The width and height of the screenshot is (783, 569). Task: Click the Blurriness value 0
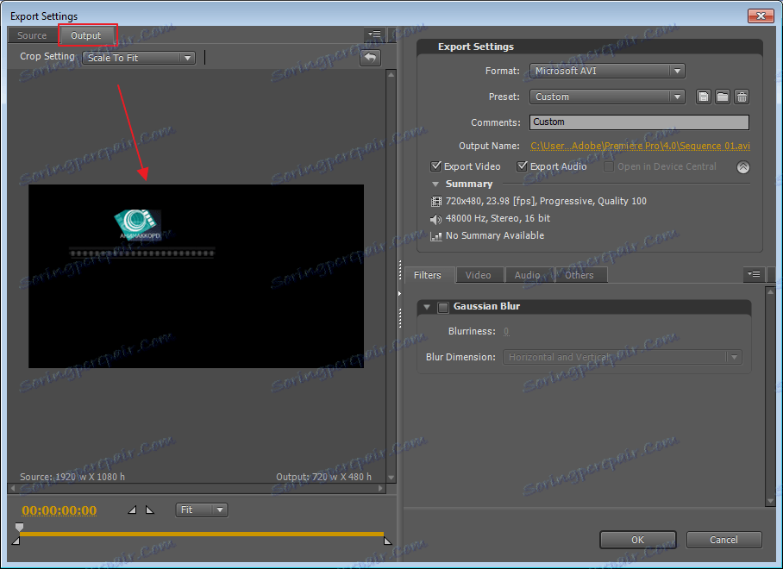pos(506,331)
